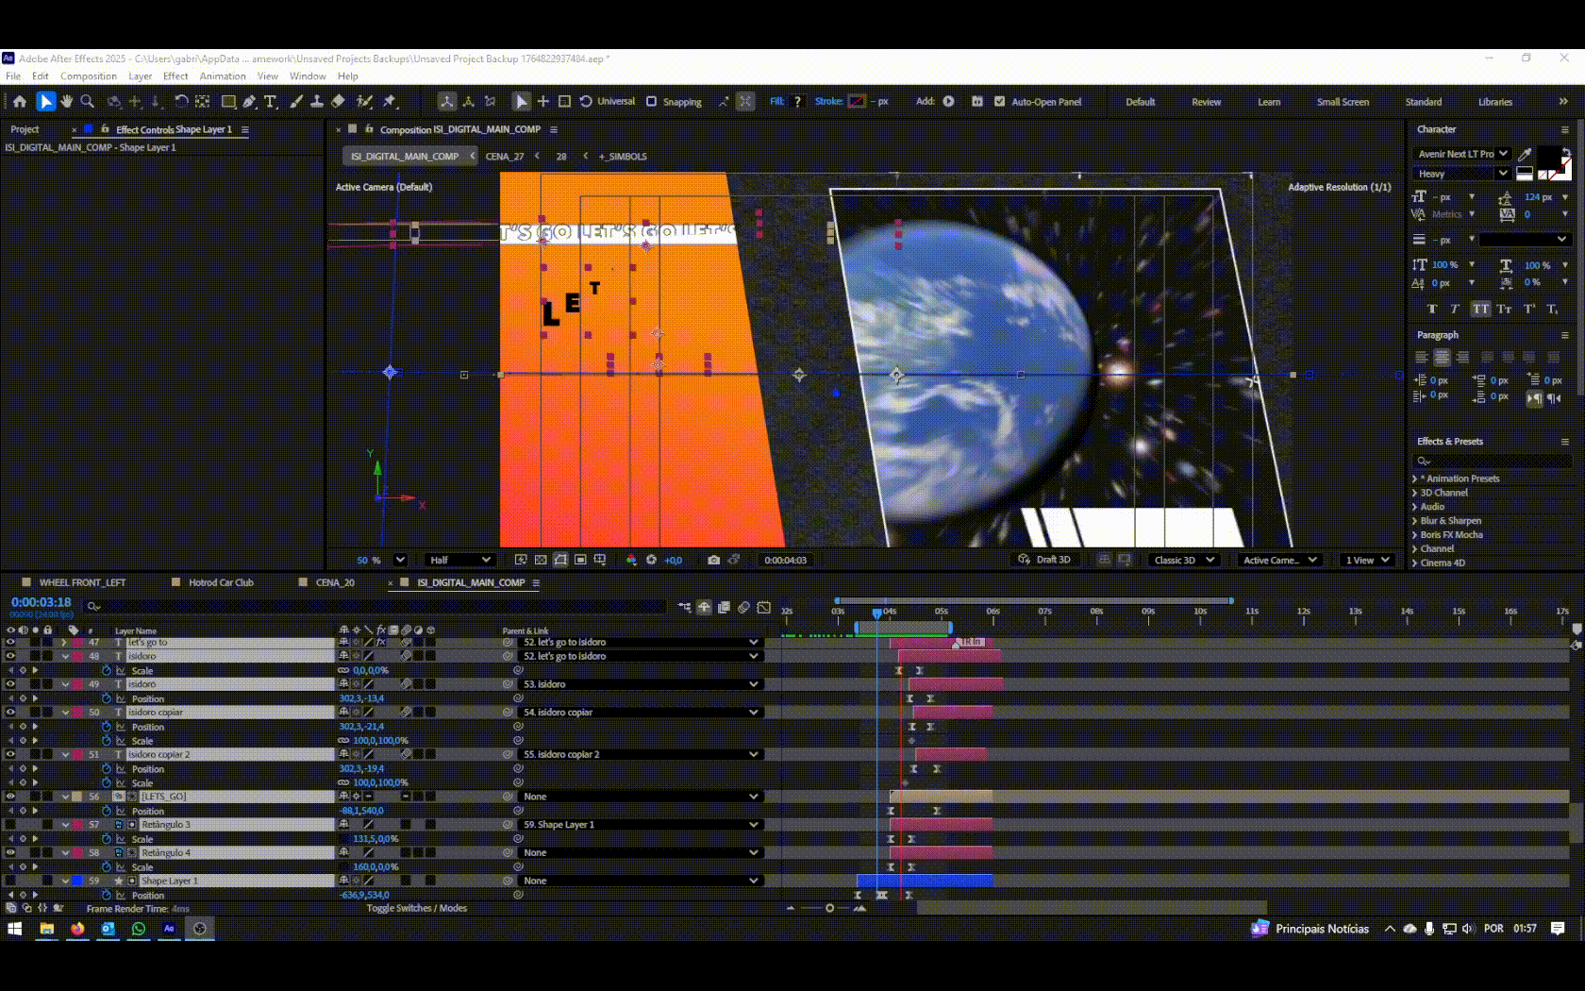Image resolution: width=1585 pixels, height=991 pixels.
Task: Select the Type tool
Action: pyautogui.click(x=271, y=101)
